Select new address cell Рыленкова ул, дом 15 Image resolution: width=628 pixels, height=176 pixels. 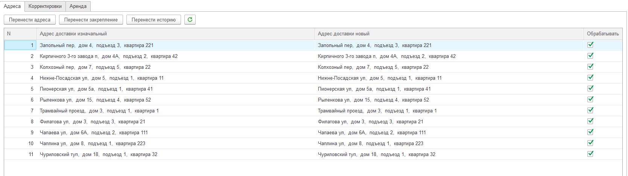coord(373,100)
